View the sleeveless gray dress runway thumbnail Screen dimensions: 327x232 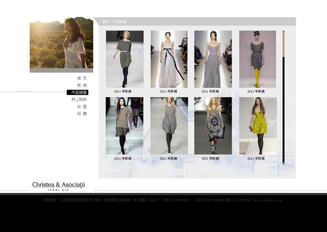point(169,126)
